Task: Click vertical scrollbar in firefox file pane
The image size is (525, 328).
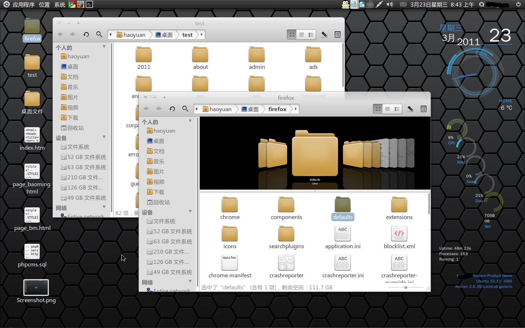Action: (429, 203)
